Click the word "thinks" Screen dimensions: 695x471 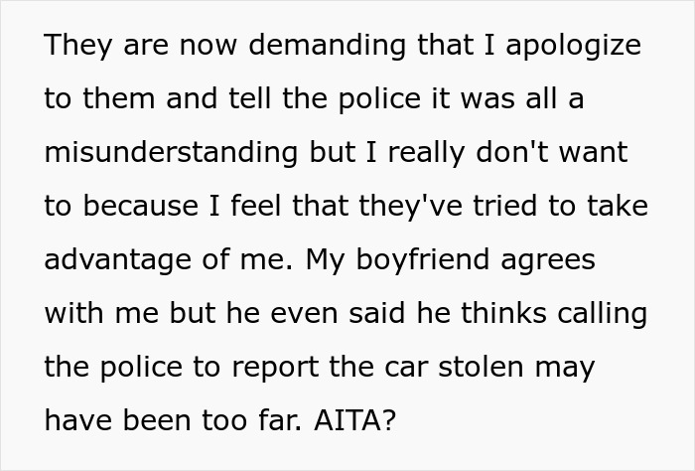[504, 313]
